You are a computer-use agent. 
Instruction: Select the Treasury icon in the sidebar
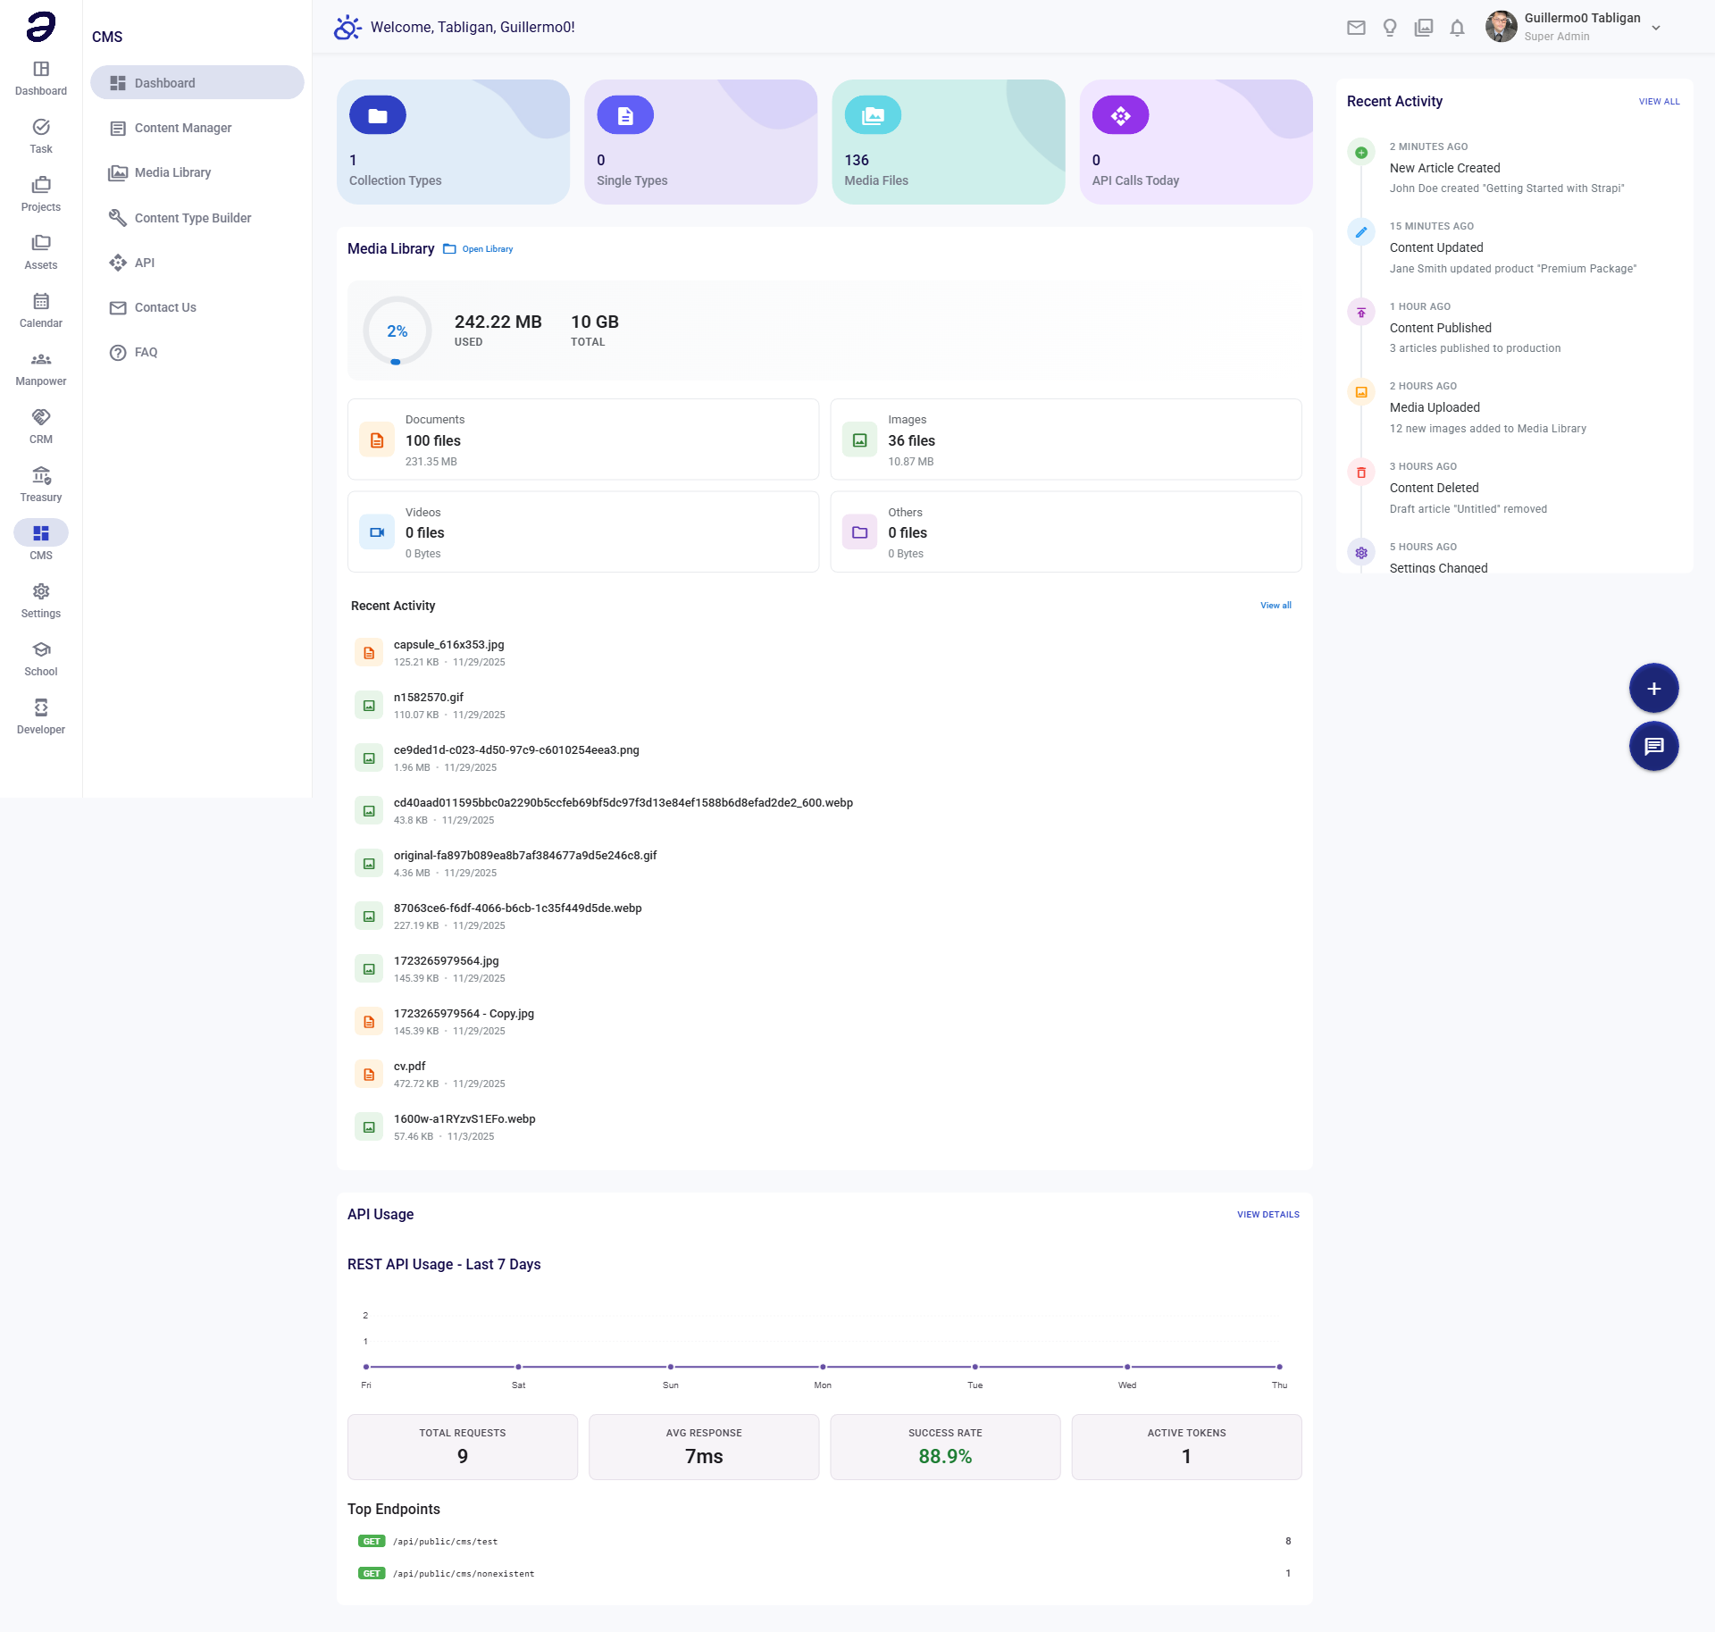pos(41,476)
